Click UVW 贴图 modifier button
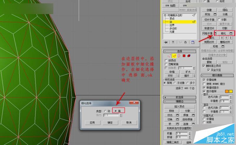The width and height of the screenshot is (236, 145). [x=171, y=6]
